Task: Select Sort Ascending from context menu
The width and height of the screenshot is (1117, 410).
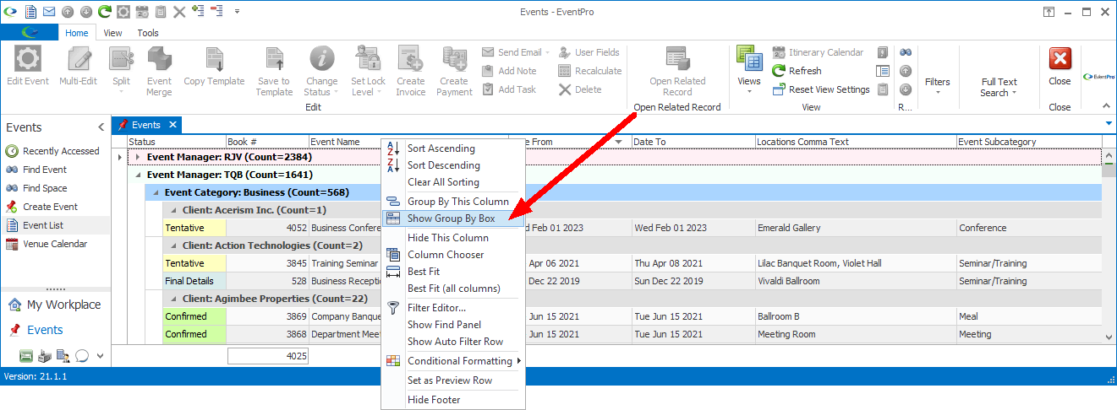Action: tap(453, 148)
